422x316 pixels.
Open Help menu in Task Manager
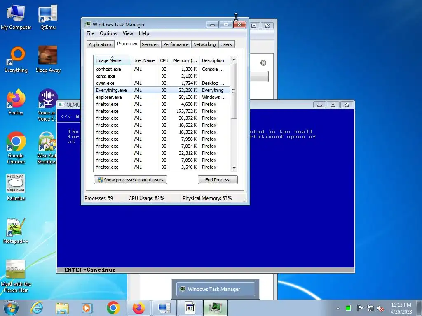click(x=144, y=33)
